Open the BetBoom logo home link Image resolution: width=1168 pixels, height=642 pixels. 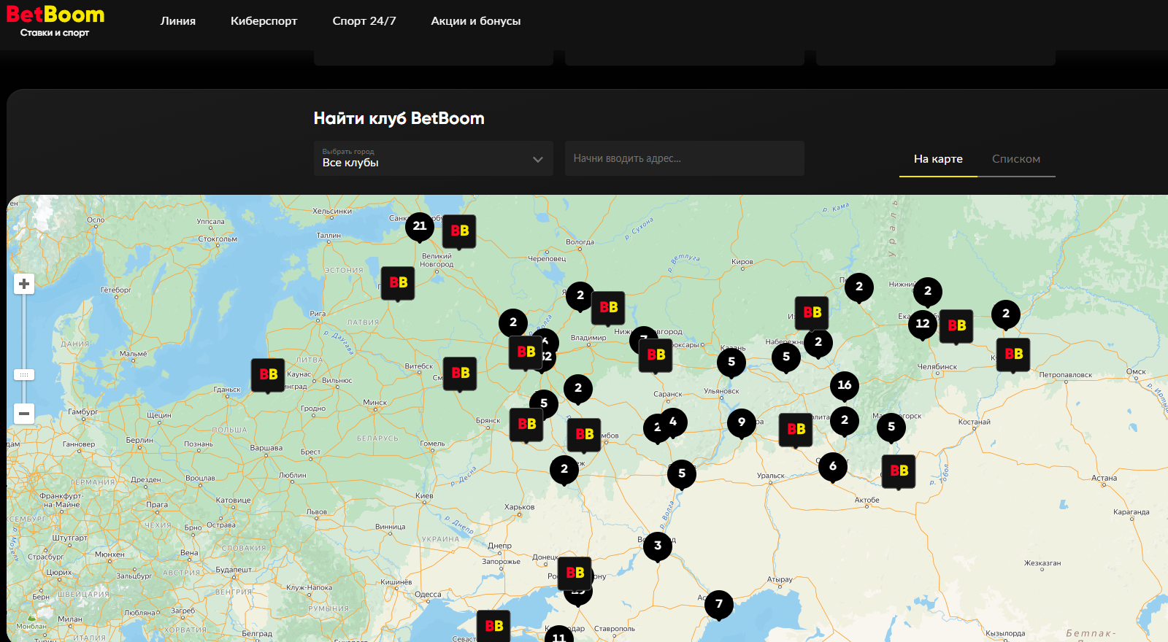tap(55, 20)
